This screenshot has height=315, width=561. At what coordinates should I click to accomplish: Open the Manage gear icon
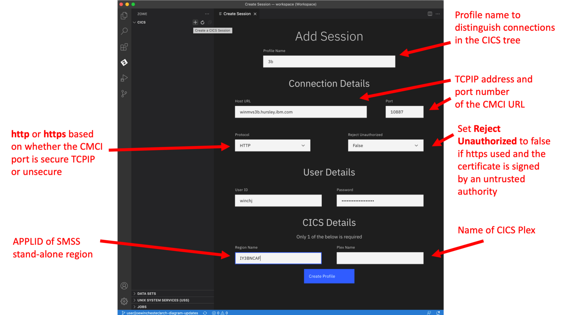(x=124, y=301)
